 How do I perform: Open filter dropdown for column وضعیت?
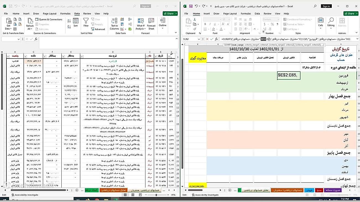[8, 56]
